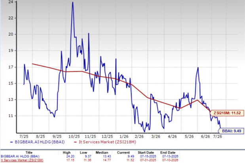Click the Median column header
This screenshot has width=245, height=163.
102,152
